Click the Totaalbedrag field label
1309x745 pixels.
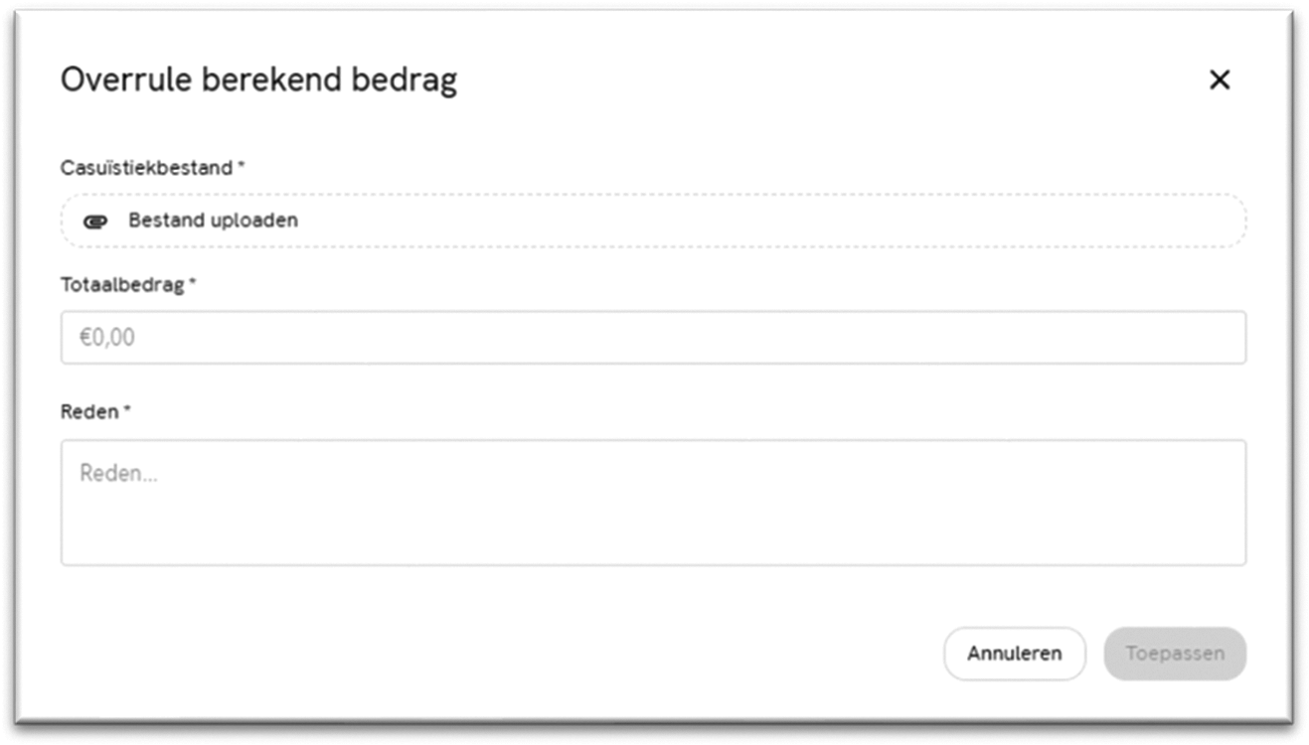point(122,285)
